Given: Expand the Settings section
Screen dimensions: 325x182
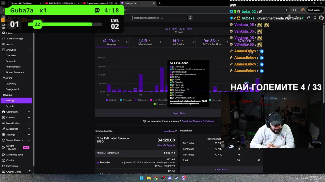Looking at the screenshot, I should [x=29, y=134].
